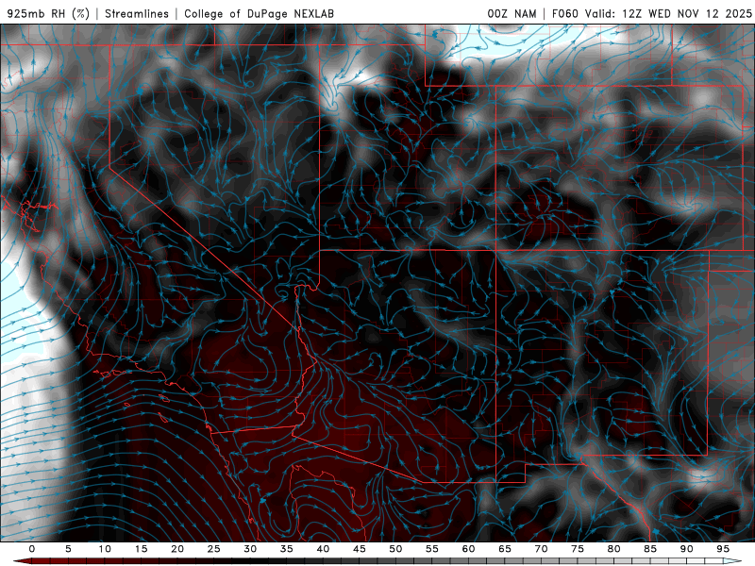Click the dark red left arrow tip of the color bar
The image size is (755, 566).
point(22,561)
